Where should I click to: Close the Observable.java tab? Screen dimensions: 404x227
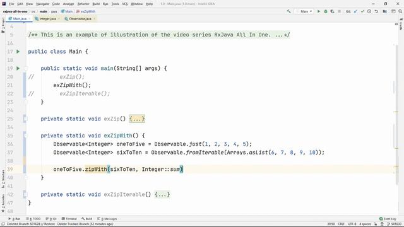pyautogui.click(x=94, y=19)
